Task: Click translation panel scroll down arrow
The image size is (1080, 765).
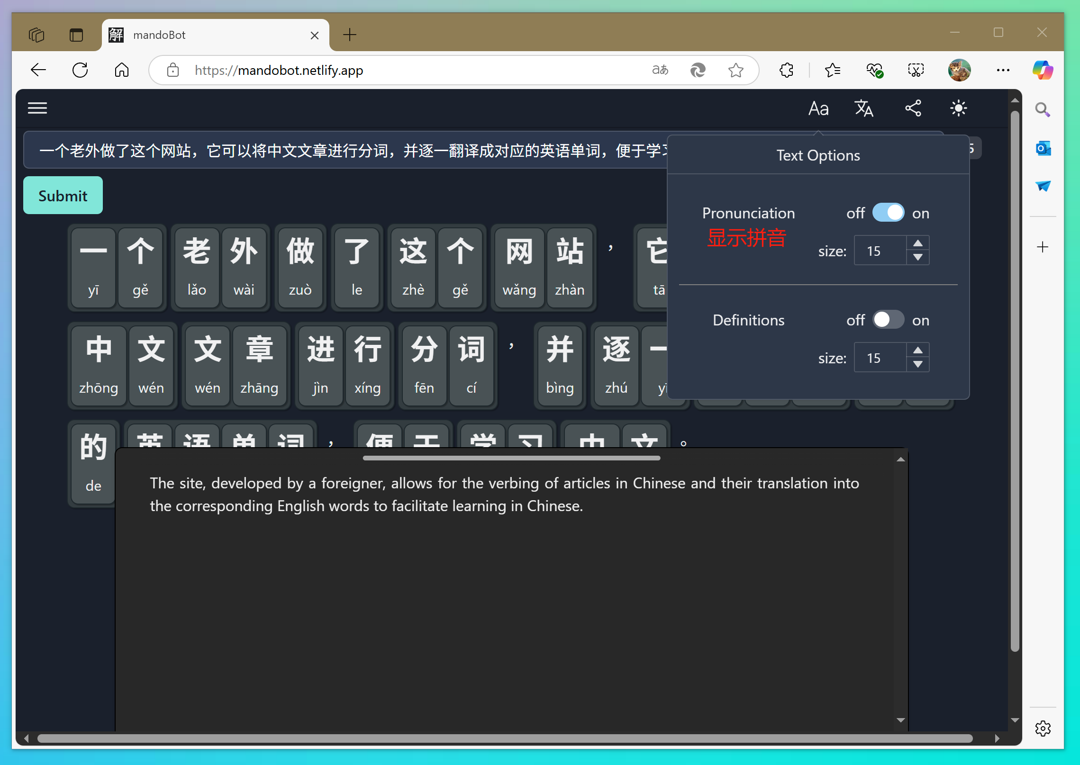Action: [x=901, y=720]
